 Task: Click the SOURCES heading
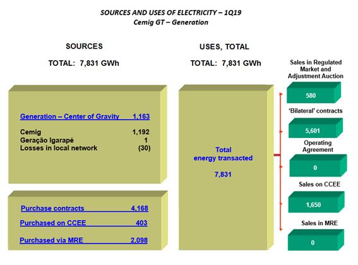click(84, 46)
